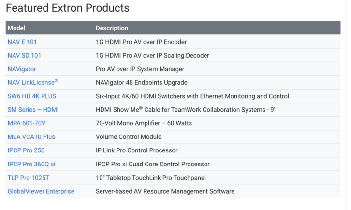This screenshot has width=351, height=210.
Task: Click the Pro AV over IP System Manager text
Action: (x=140, y=69)
